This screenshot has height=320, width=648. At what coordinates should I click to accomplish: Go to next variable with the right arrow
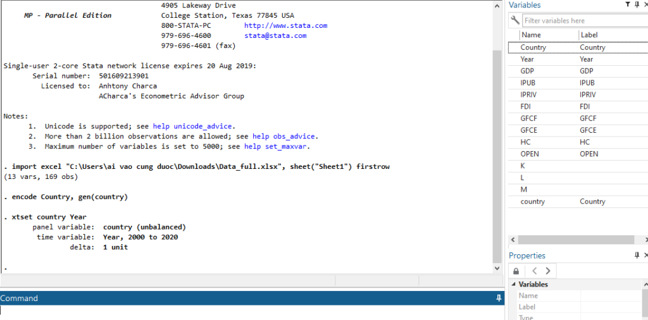click(548, 271)
